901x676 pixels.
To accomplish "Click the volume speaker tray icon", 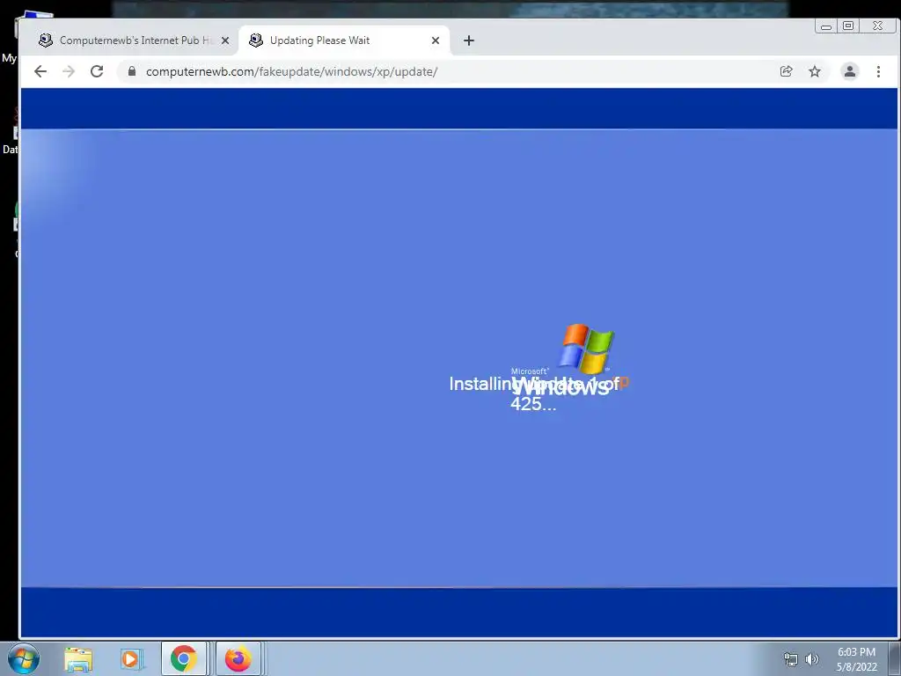I will tap(811, 659).
